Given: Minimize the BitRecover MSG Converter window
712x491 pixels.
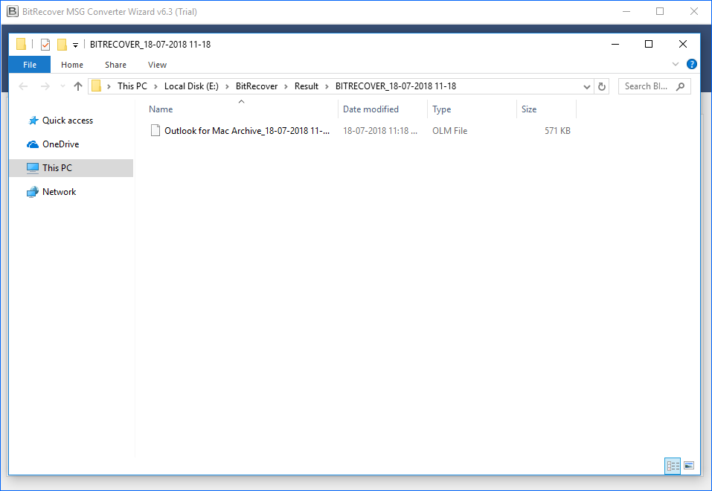Looking at the screenshot, I should [x=626, y=12].
